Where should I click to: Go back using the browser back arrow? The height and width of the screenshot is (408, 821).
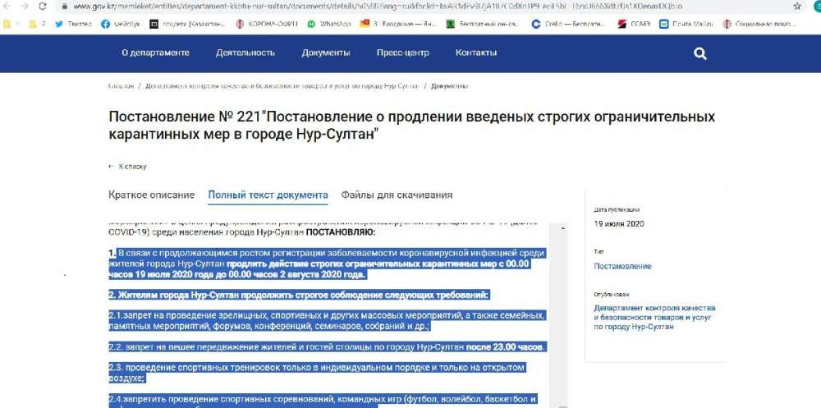(x=7, y=6)
